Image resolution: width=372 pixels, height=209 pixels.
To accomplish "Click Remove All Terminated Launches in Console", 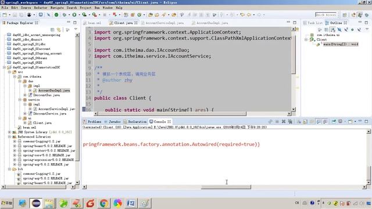I will pos(290,121).
